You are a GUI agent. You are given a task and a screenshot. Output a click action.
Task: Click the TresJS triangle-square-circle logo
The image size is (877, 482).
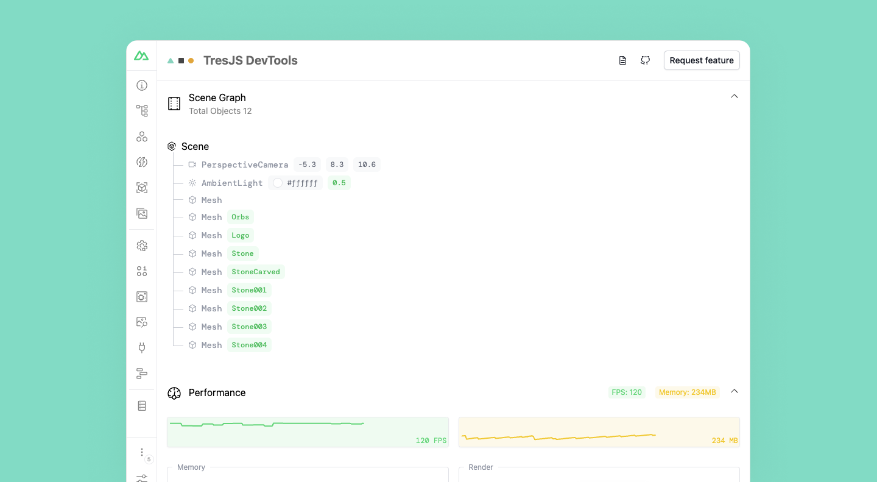click(x=181, y=60)
